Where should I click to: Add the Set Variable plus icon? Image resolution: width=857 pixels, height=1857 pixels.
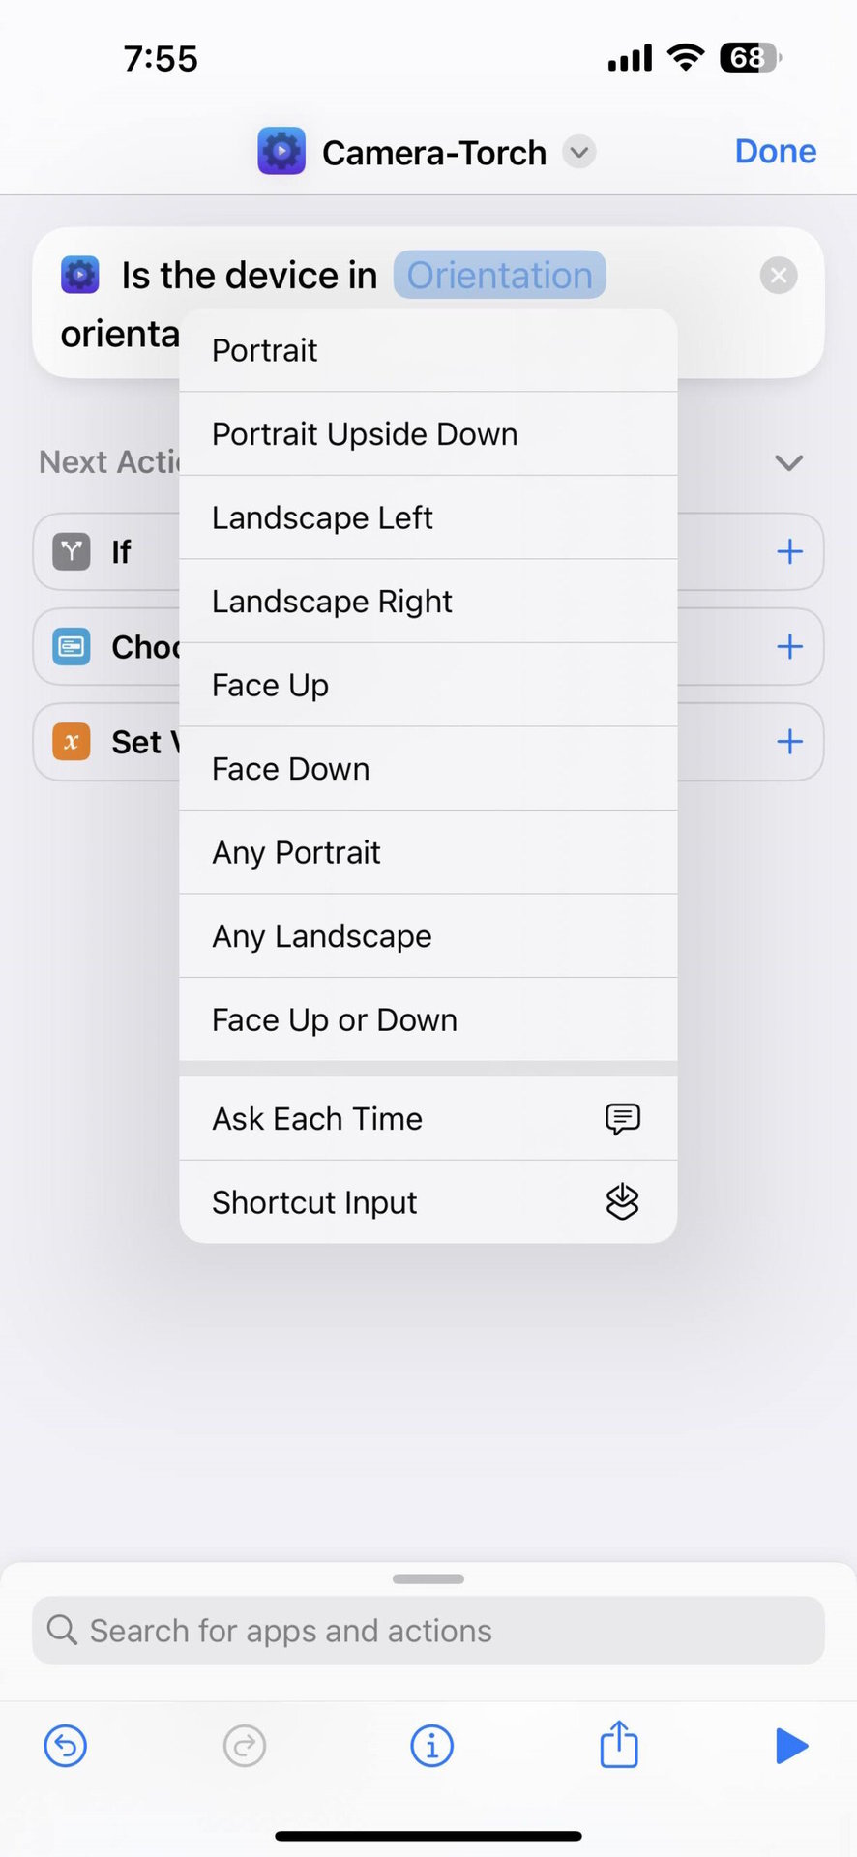(x=789, y=742)
